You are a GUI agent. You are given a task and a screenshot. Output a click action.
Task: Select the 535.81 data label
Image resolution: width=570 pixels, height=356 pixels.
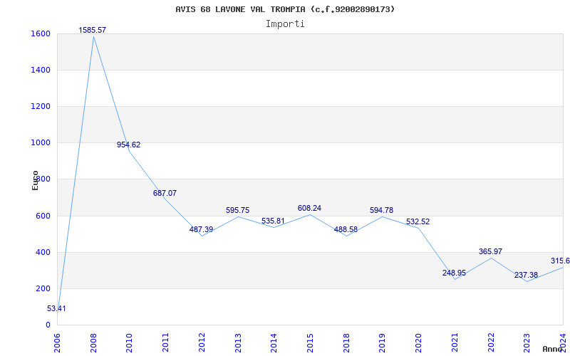tap(273, 221)
